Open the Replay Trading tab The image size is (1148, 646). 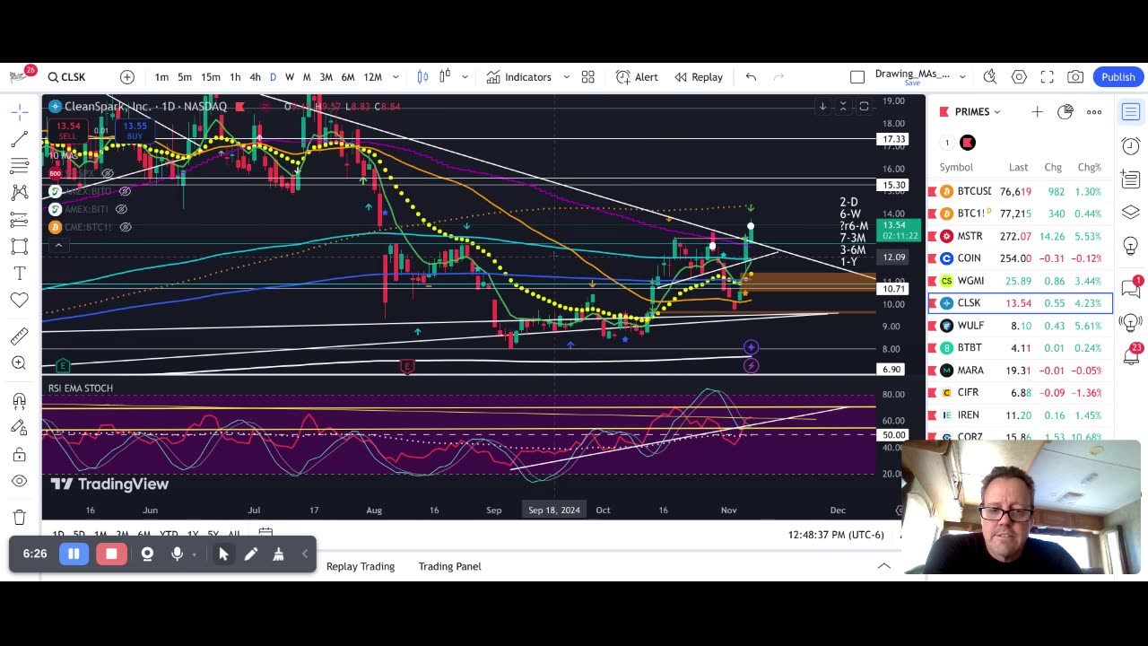pos(361,566)
